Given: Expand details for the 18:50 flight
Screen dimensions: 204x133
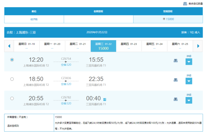Looking at the screenshot, I should click(189, 81).
